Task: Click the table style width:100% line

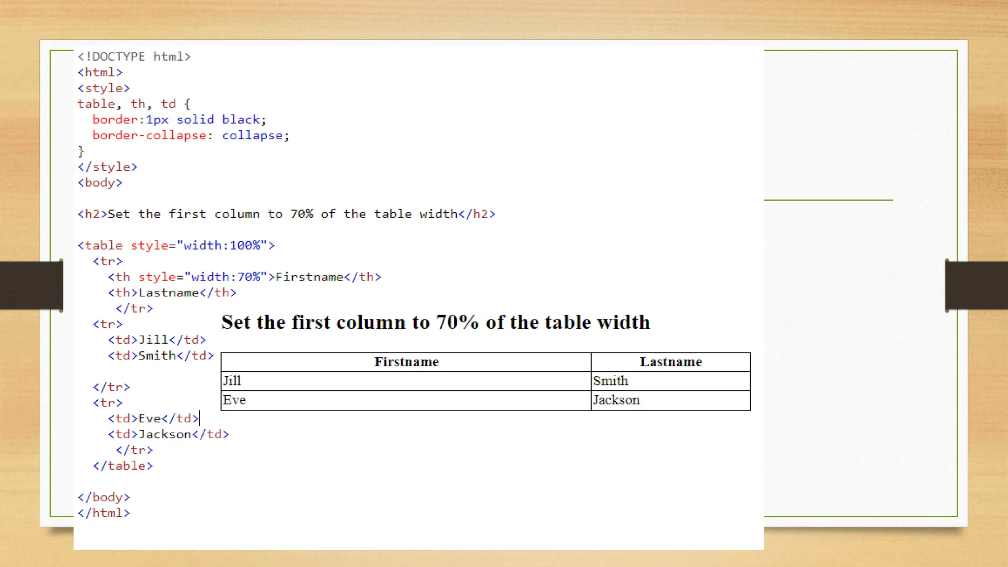Action: tap(176, 246)
